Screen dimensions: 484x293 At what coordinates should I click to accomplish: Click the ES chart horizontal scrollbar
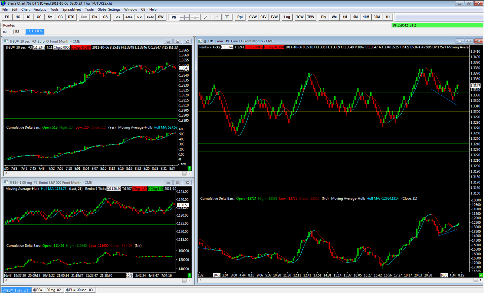(98, 280)
